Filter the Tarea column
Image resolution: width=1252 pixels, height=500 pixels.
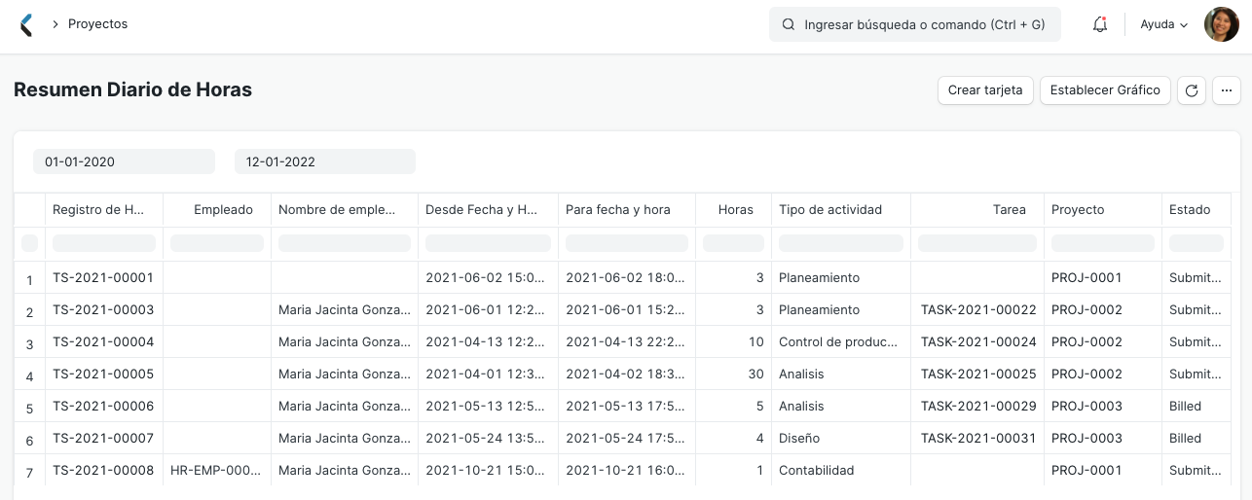pos(977,243)
